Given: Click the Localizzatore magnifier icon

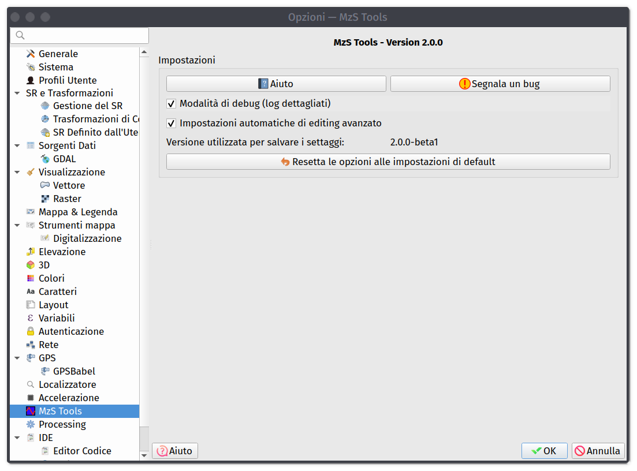Looking at the screenshot, I should point(31,384).
